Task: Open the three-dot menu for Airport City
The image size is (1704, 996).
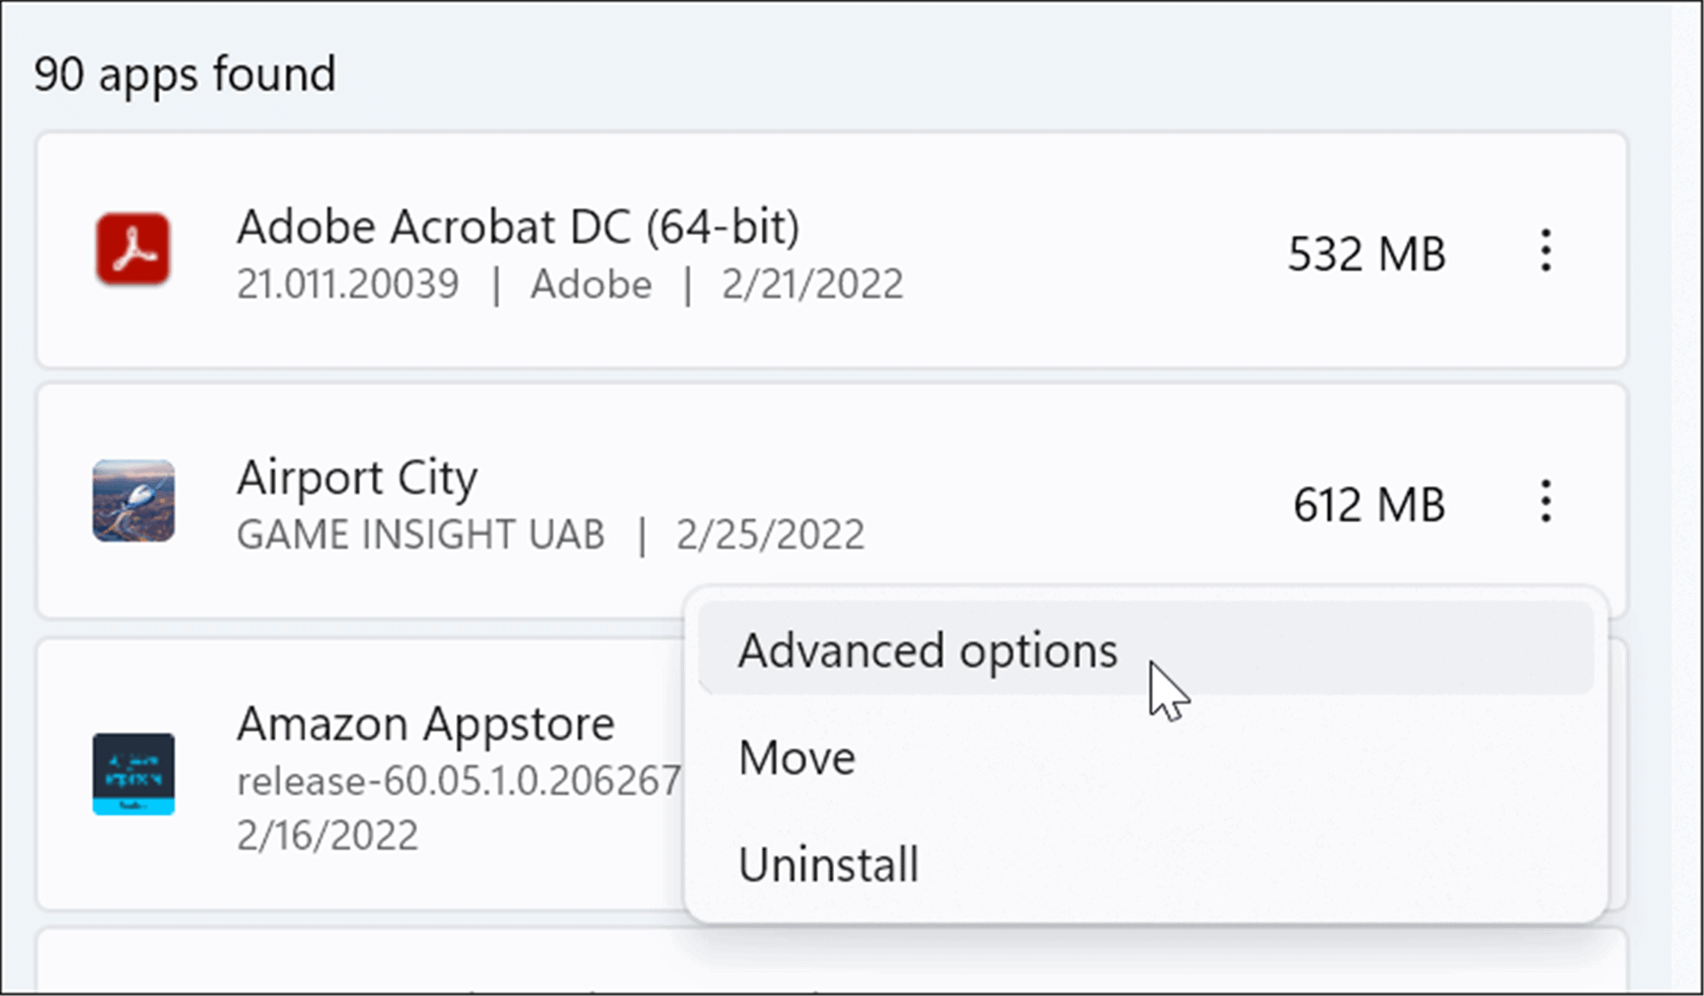Action: pos(1544,503)
